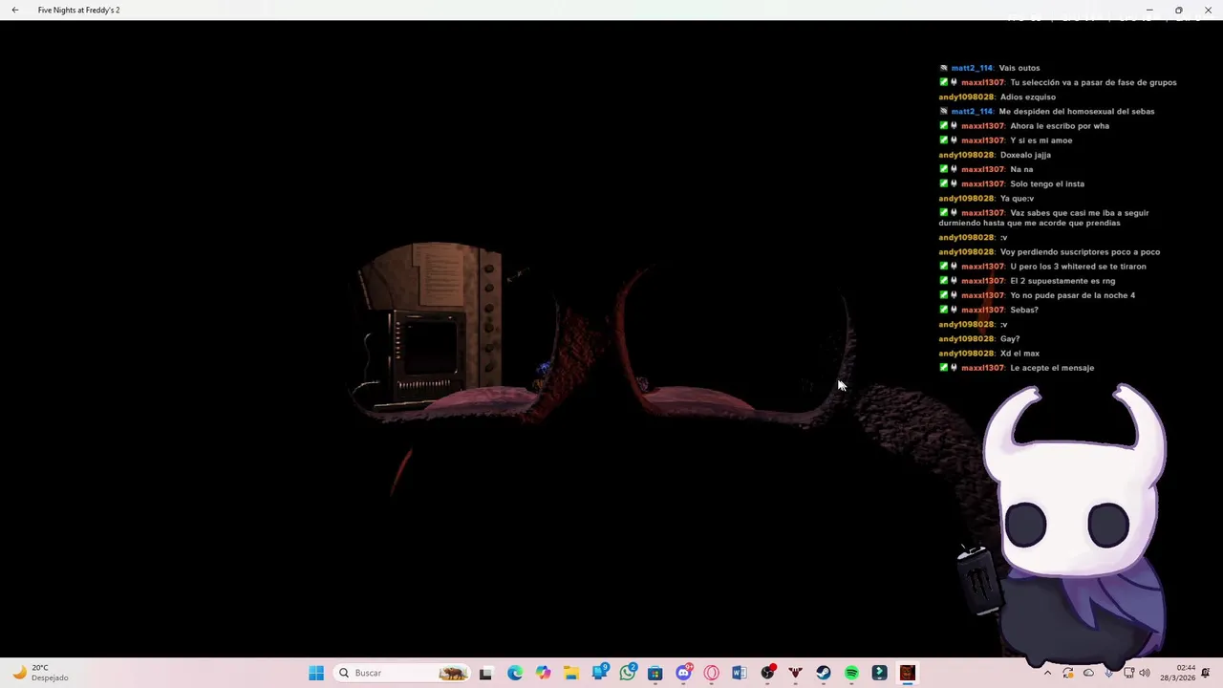This screenshot has height=688, width=1223.
Task: Click chat message 'El 2 supuestamente es rng'
Action: tap(1062, 281)
